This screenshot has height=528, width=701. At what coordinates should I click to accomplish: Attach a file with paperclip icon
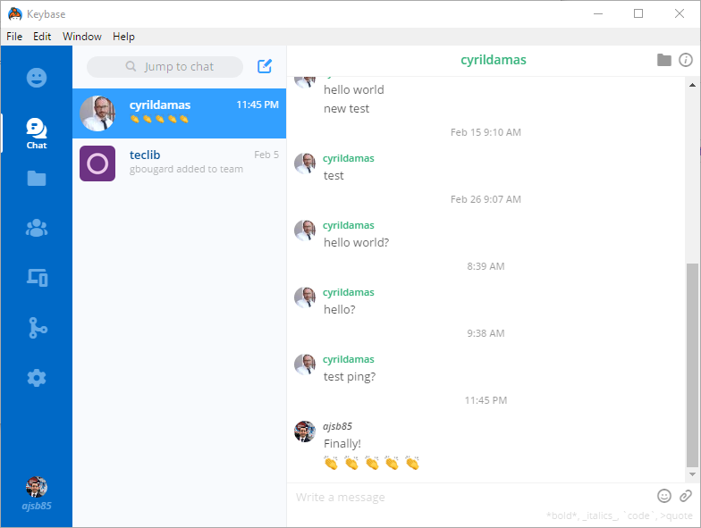(x=685, y=496)
